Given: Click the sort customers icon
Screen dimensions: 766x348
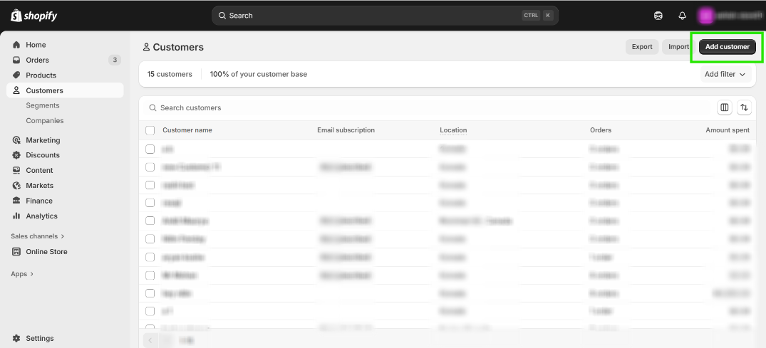Looking at the screenshot, I should [x=744, y=107].
